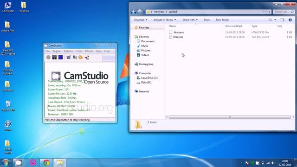Open Local Disk (C:)
The height and width of the screenshot is (167, 297).
[x=149, y=78]
